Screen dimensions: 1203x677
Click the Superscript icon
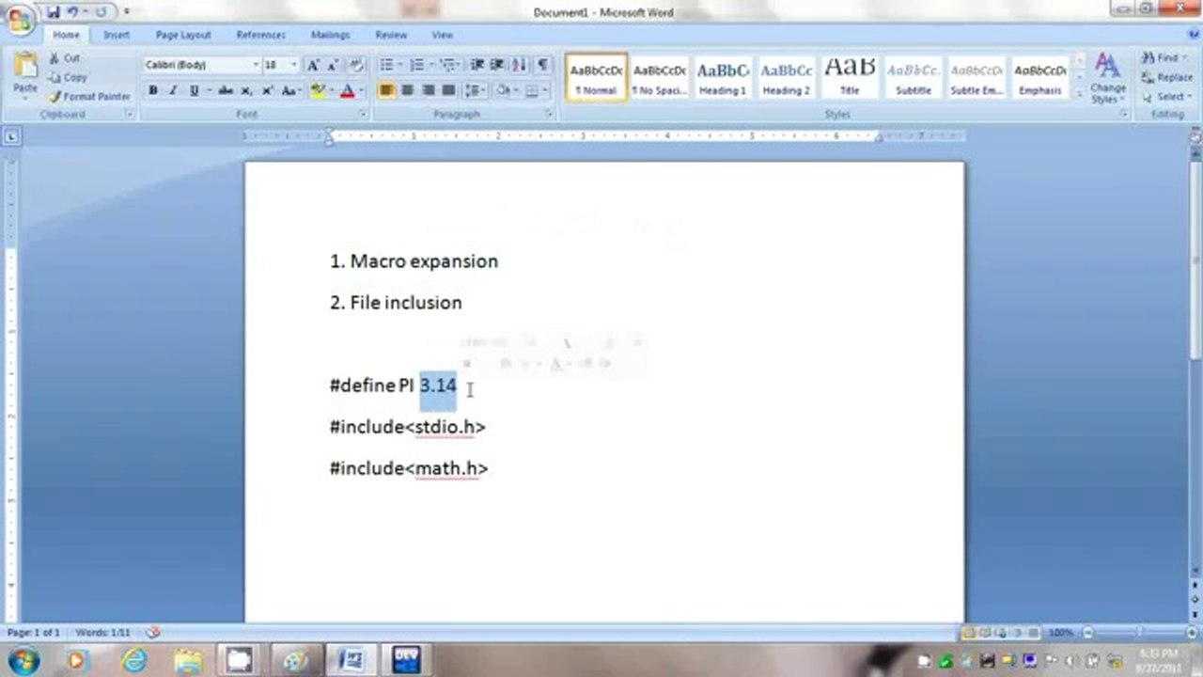point(268,91)
